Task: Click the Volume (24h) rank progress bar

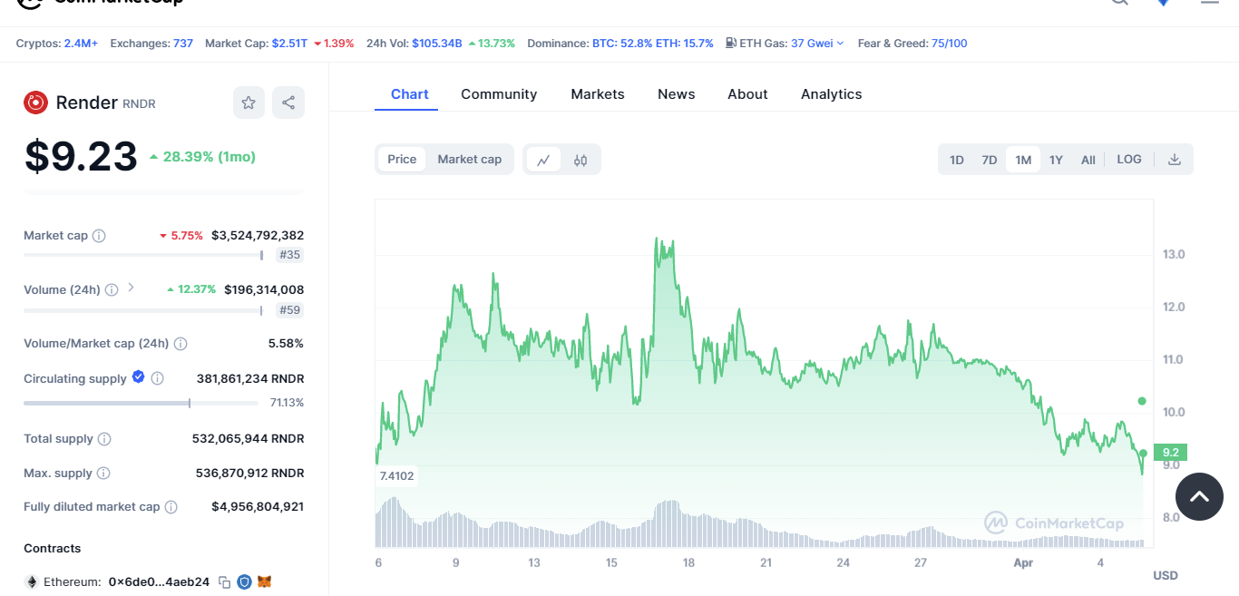Action: tap(143, 310)
